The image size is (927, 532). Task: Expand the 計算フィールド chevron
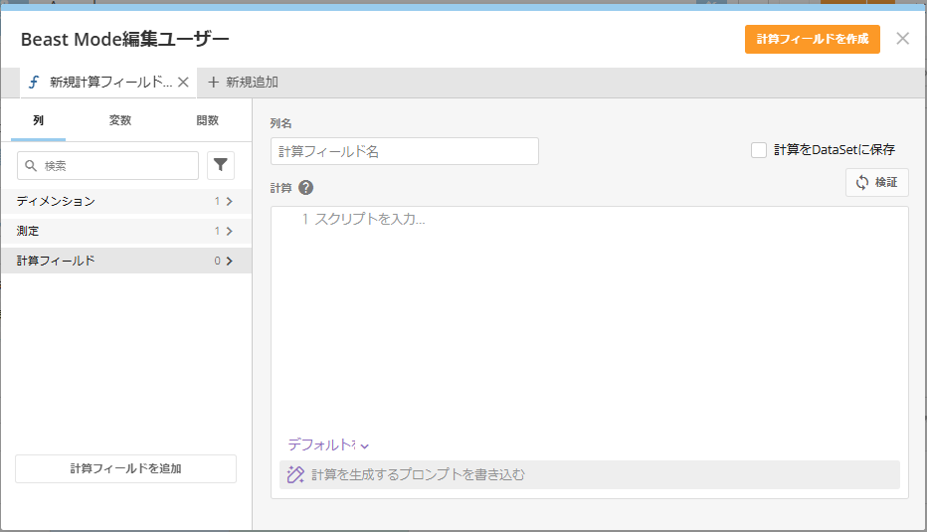[230, 261]
